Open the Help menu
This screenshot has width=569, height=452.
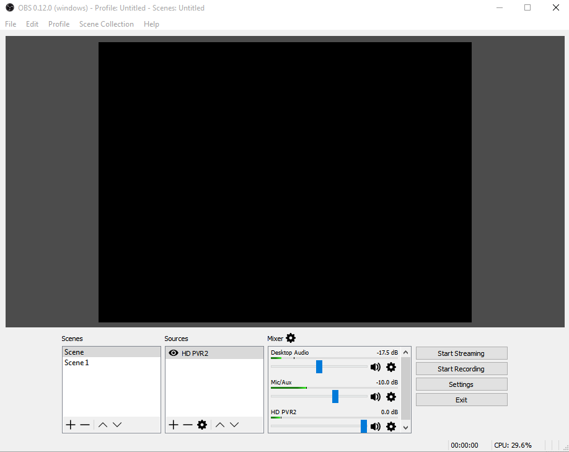pyautogui.click(x=151, y=24)
